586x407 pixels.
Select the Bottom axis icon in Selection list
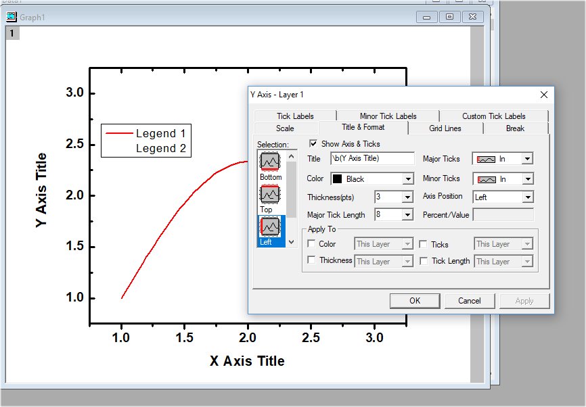coord(270,161)
